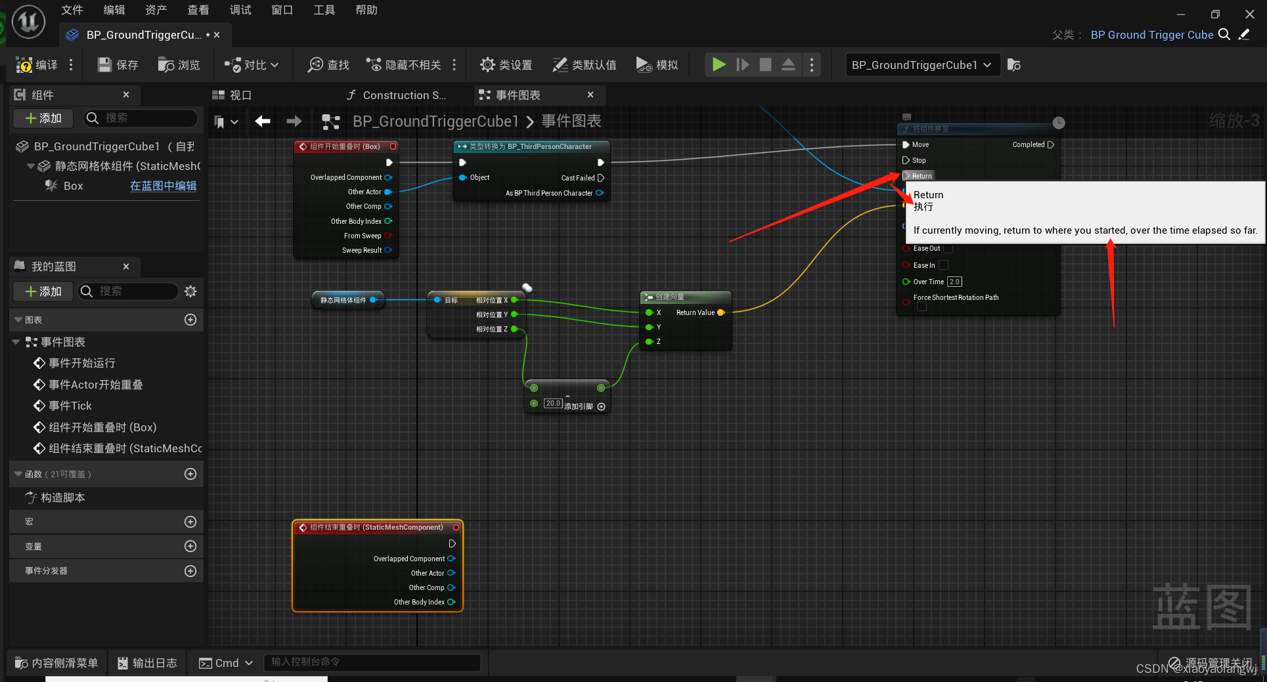Screen dimensions: 1267x682
Task: Add a new event dispatcher with plus icon
Action: point(190,571)
